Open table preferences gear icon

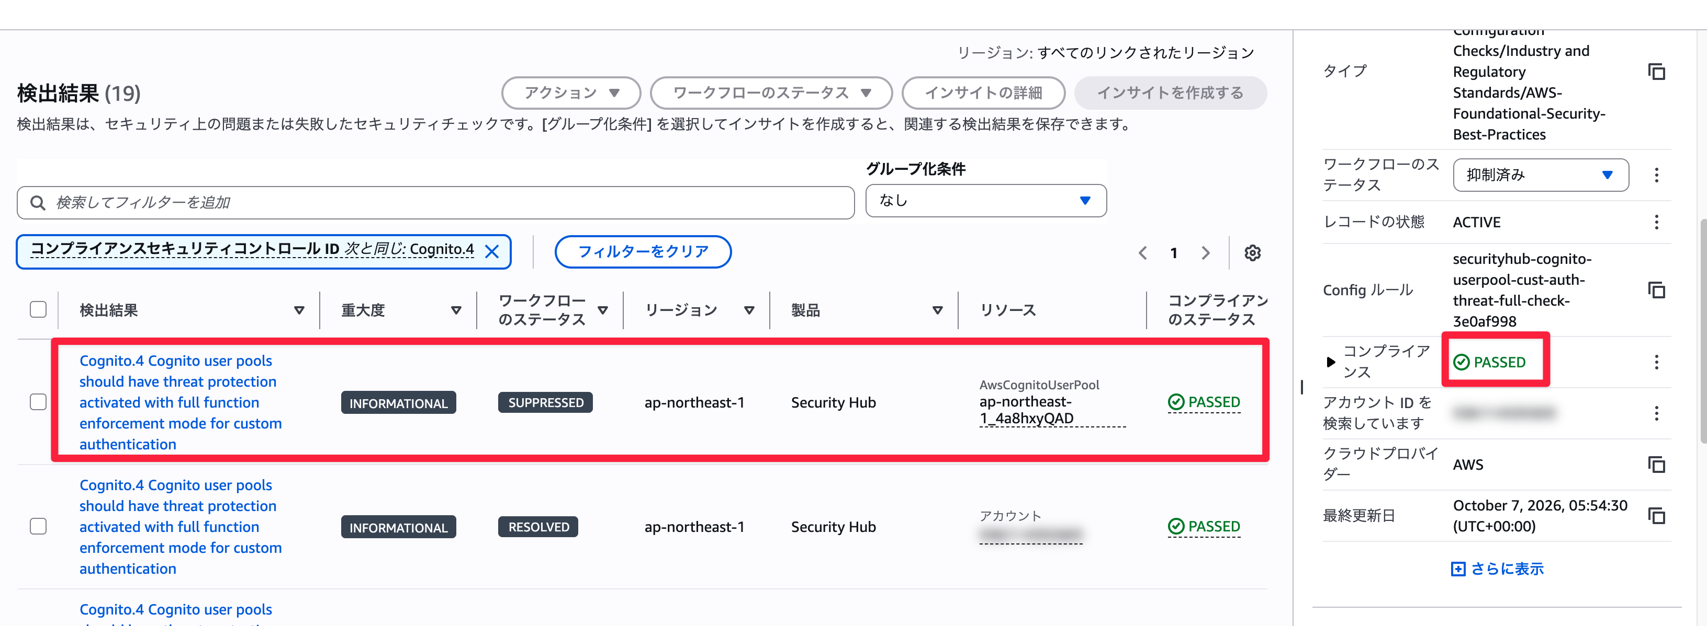[x=1252, y=253]
